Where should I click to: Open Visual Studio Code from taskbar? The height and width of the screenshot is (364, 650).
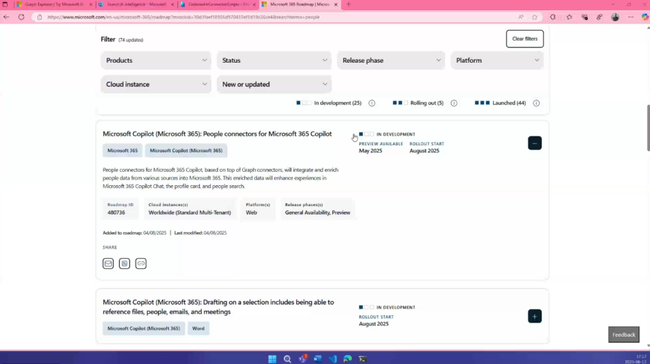click(333, 359)
